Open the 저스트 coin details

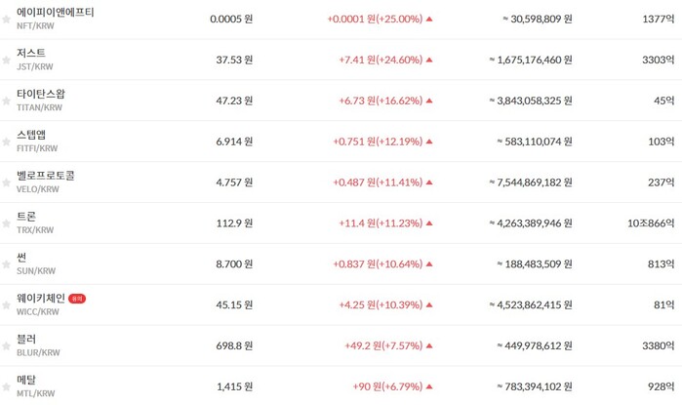coord(31,54)
